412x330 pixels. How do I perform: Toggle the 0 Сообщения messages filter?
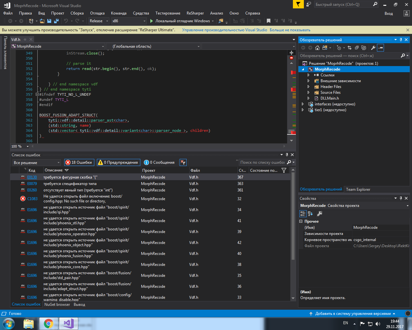coord(159,162)
